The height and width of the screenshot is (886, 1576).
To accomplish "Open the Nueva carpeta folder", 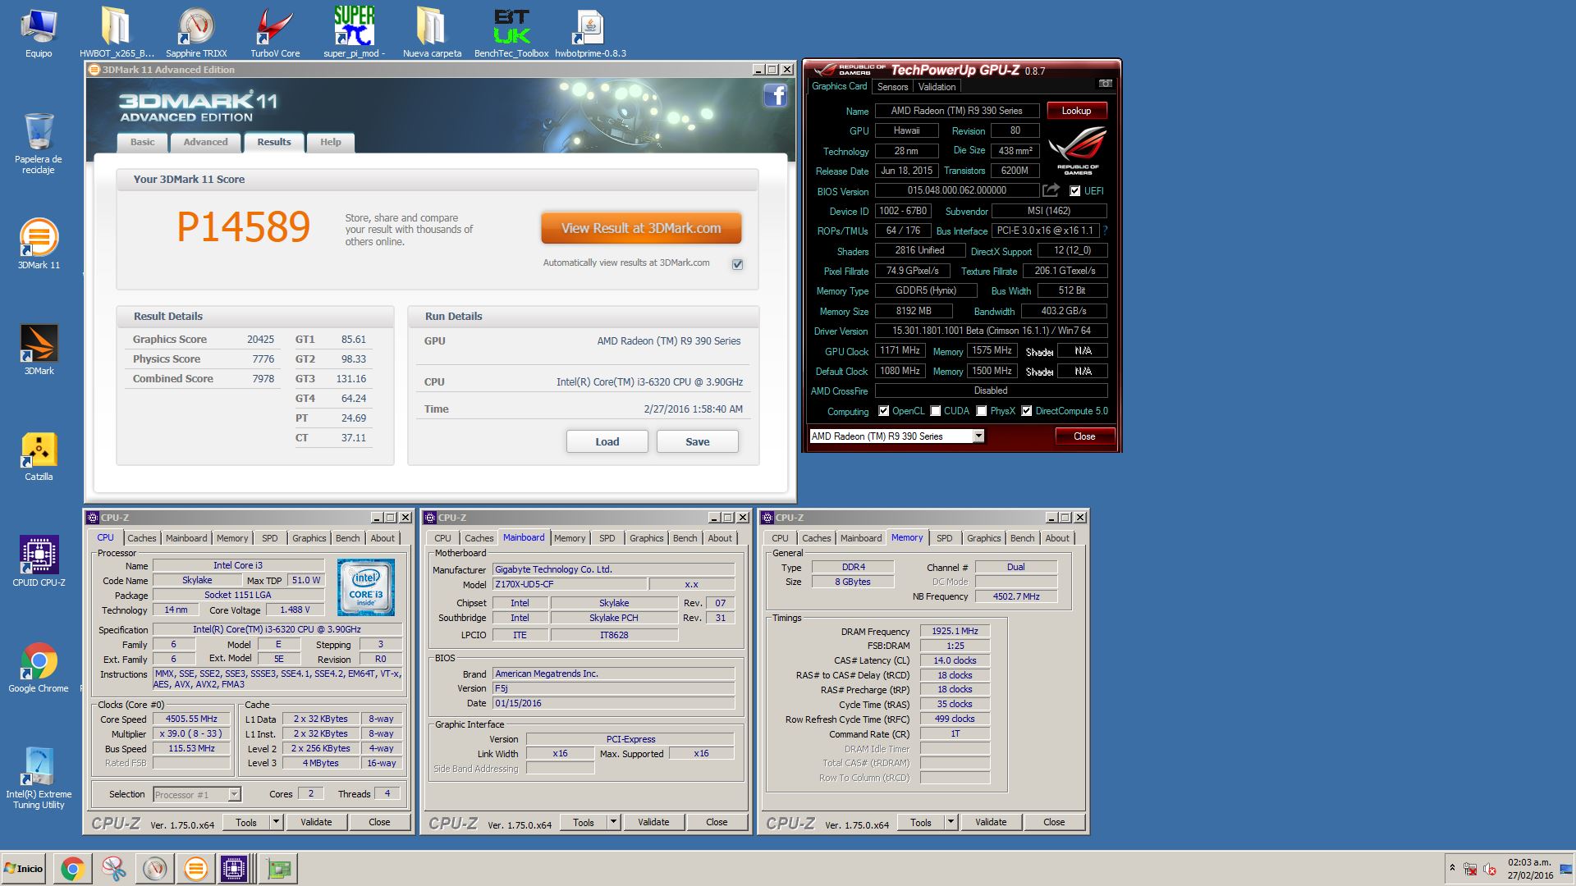I will click(432, 33).
